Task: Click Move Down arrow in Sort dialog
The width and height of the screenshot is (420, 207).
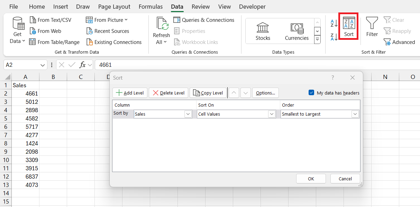Action: 245,93
